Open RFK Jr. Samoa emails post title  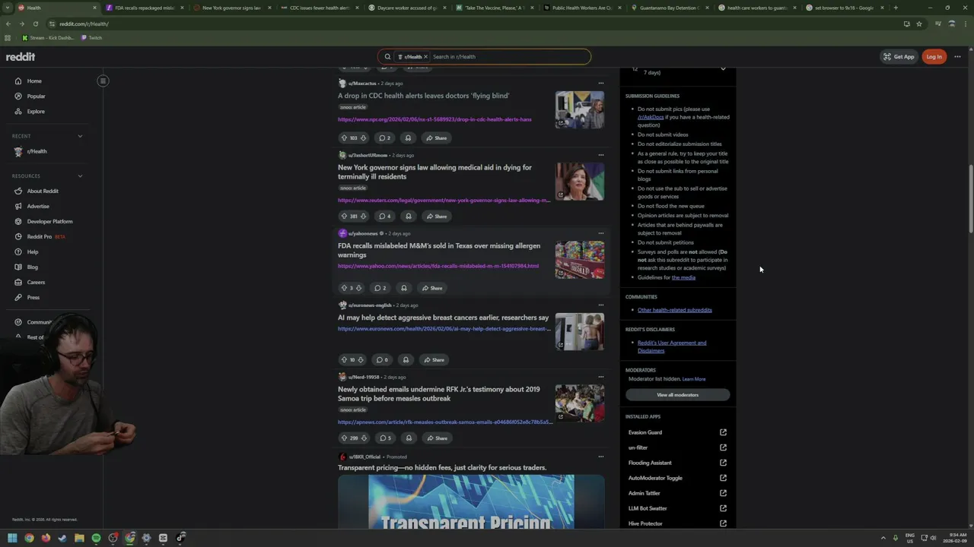(438, 394)
